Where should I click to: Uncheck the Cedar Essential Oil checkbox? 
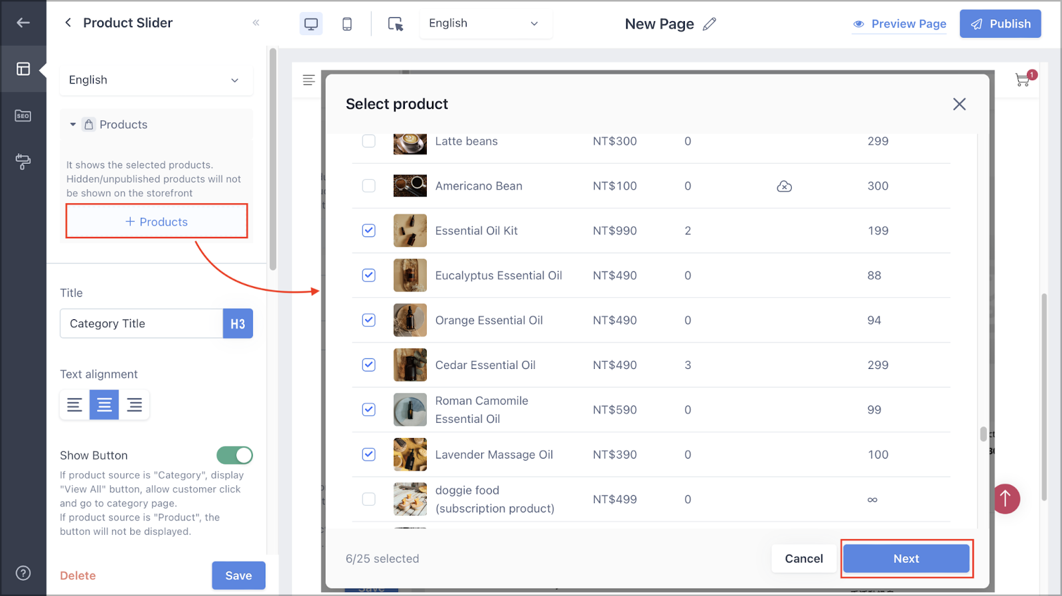pyautogui.click(x=368, y=365)
